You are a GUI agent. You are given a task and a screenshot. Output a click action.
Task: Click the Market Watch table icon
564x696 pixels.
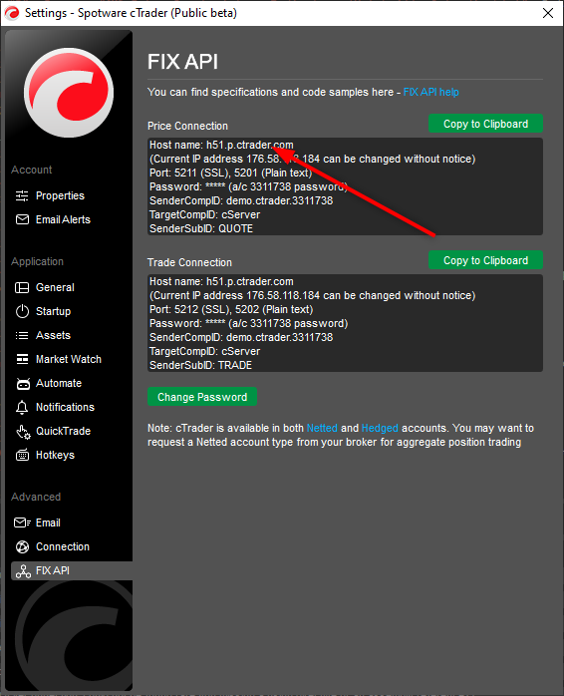22,359
